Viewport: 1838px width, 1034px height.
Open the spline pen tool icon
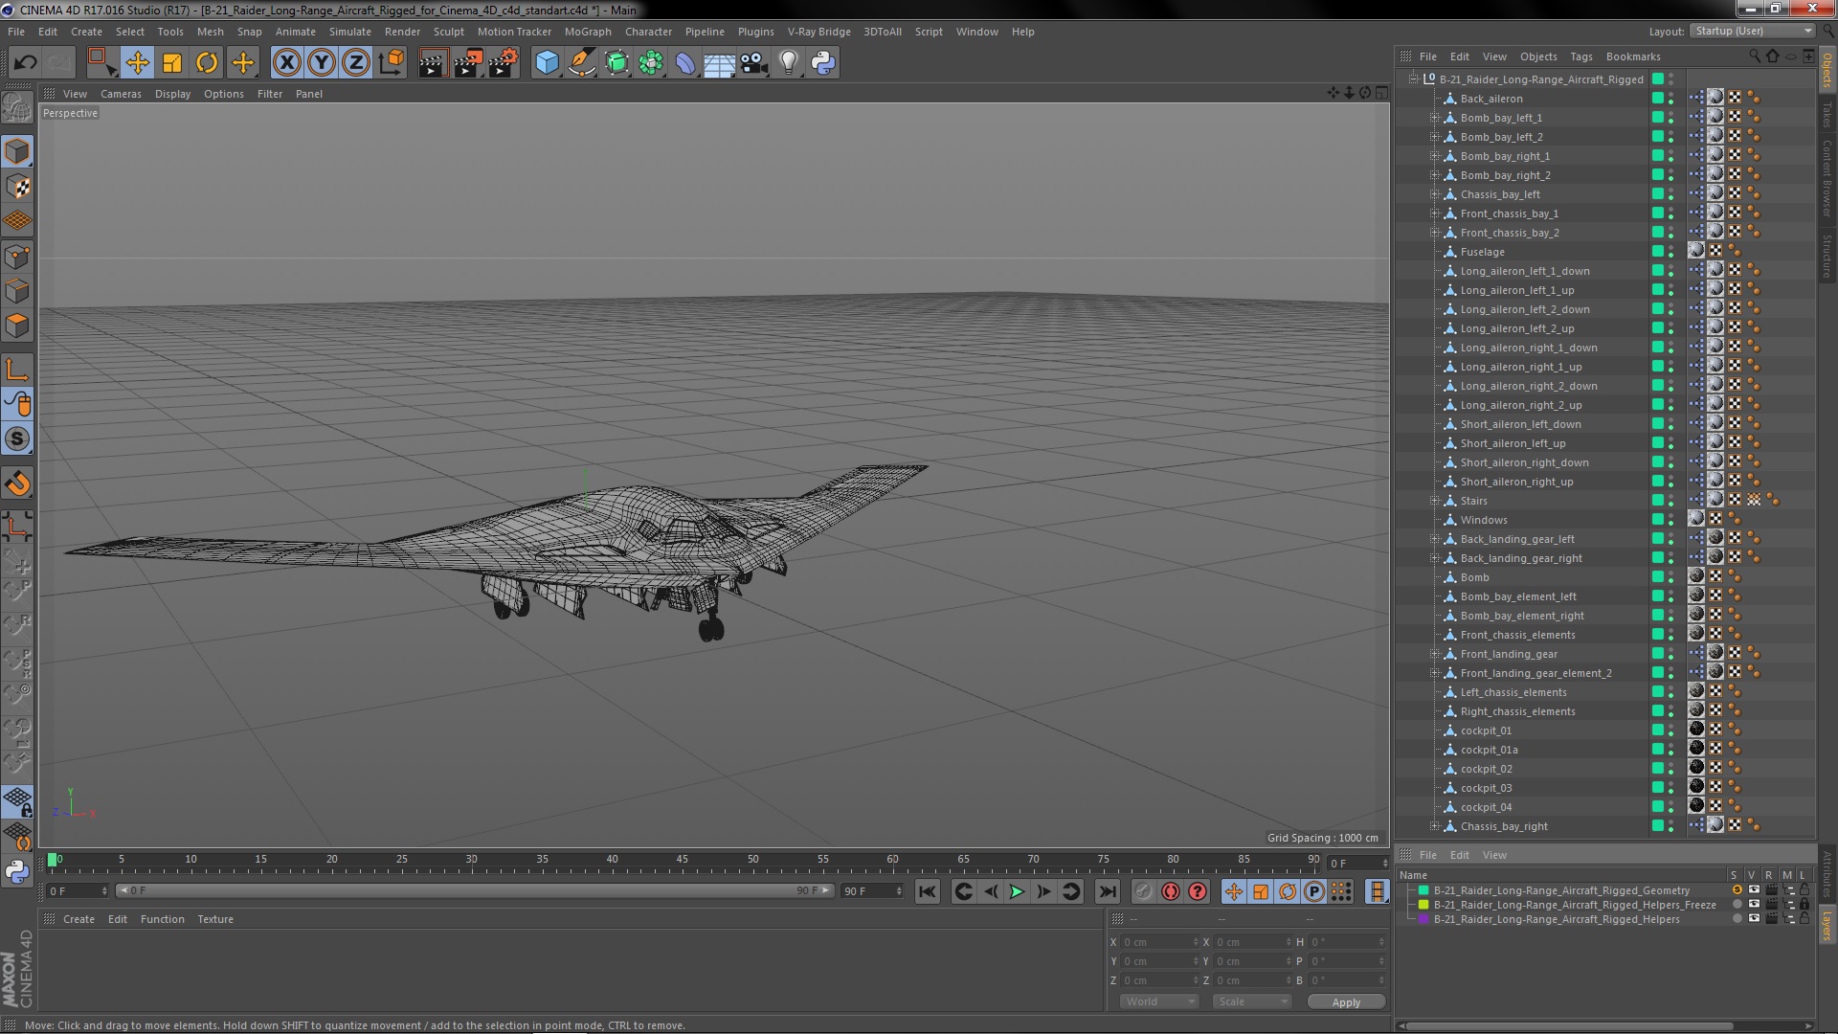[x=581, y=63]
